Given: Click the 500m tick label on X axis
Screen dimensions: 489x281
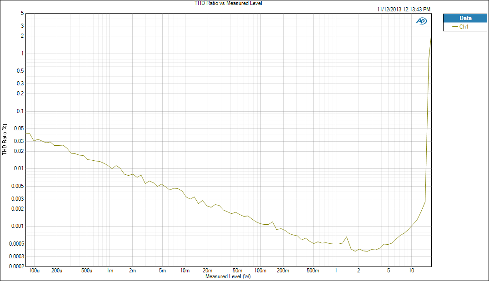Looking at the screenshot, I should pyautogui.click(x=313, y=271).
